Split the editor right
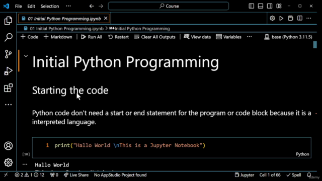The image size is (322, 181). 300,19
